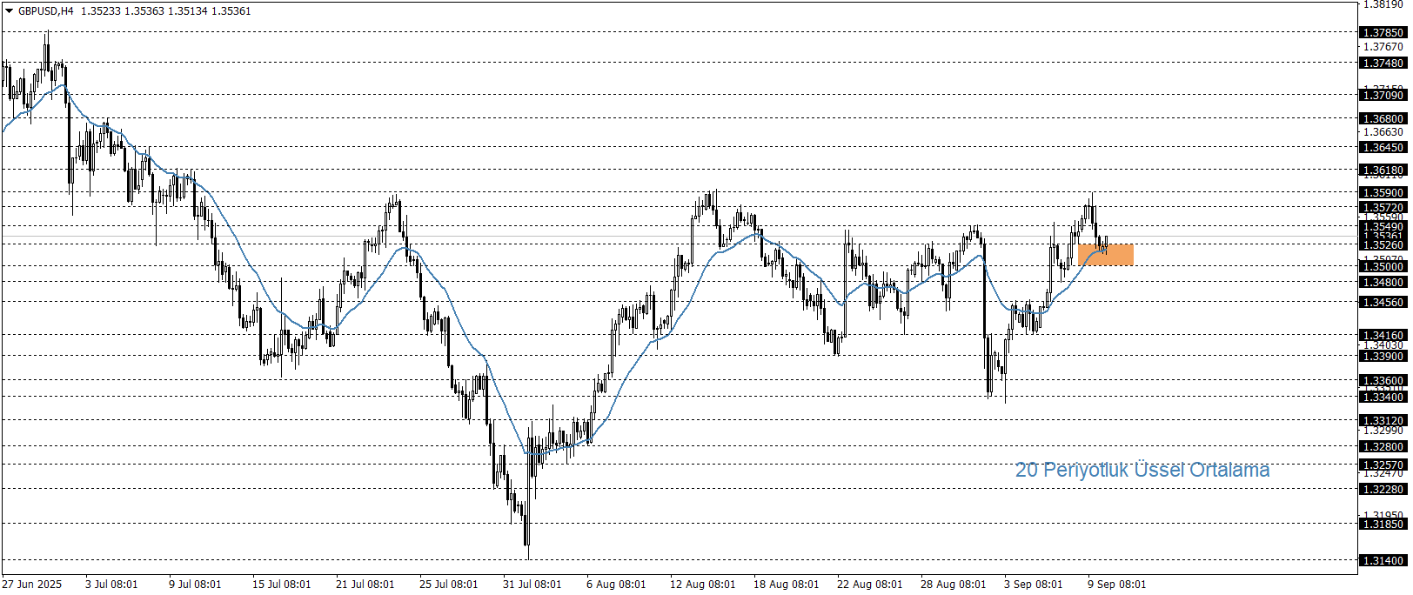This screenshot has width=1413, height=595.
Task: Click the 1.36450 price level label
Action: pyautogui.click(x=1383, y=148)
